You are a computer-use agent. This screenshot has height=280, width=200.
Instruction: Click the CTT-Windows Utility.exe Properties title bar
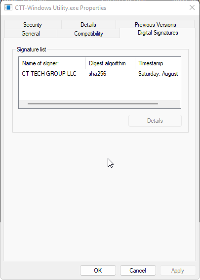[x=60, y=8]
